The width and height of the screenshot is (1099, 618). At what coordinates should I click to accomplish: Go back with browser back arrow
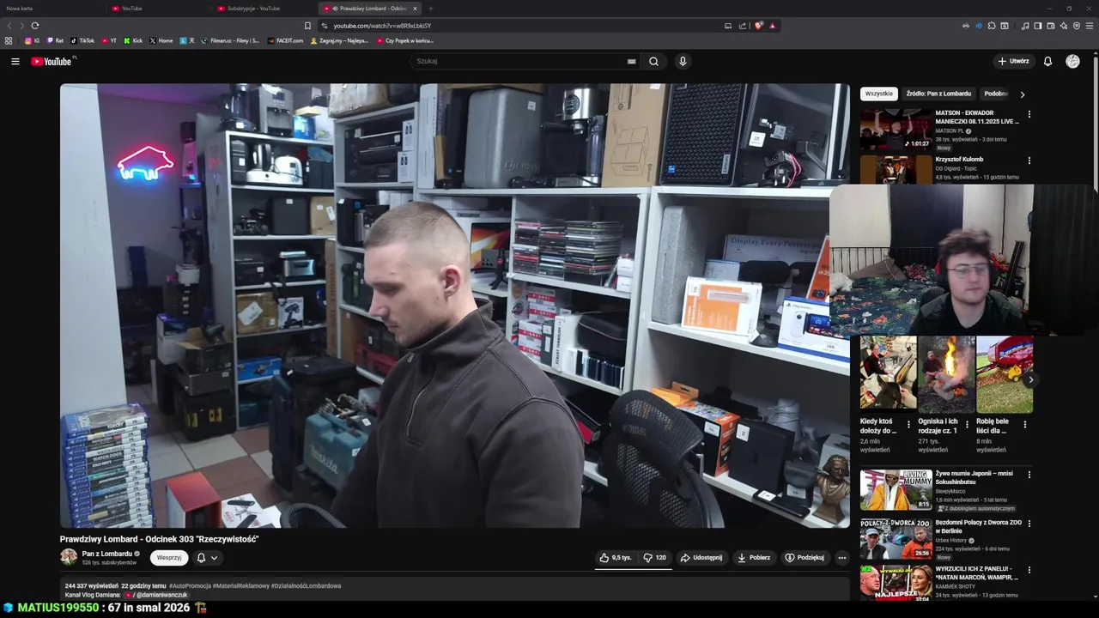pyautogui.click(x=9, y=26)
